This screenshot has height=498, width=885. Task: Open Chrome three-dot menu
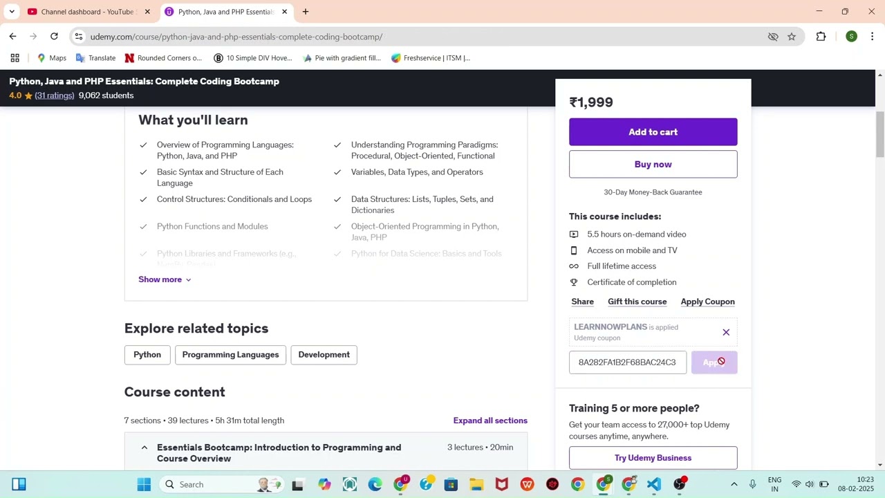coord(873,37)
